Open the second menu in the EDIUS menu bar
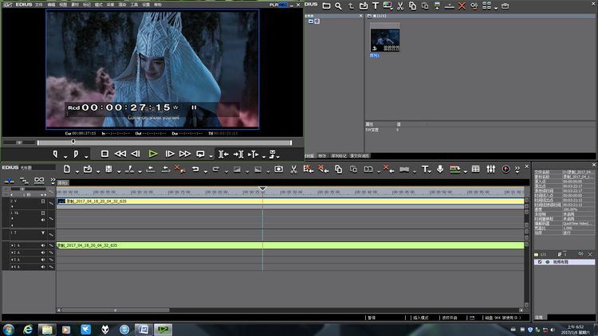598x336 pixels. pos(52,5)
